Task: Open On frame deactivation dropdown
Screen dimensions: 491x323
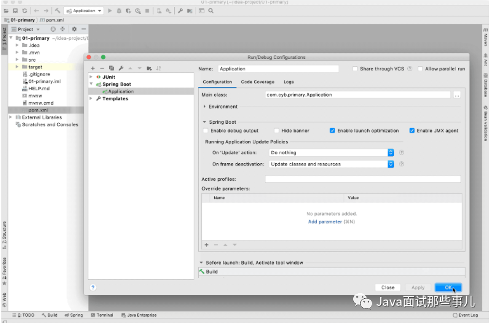Action: [x=332, y=164]
